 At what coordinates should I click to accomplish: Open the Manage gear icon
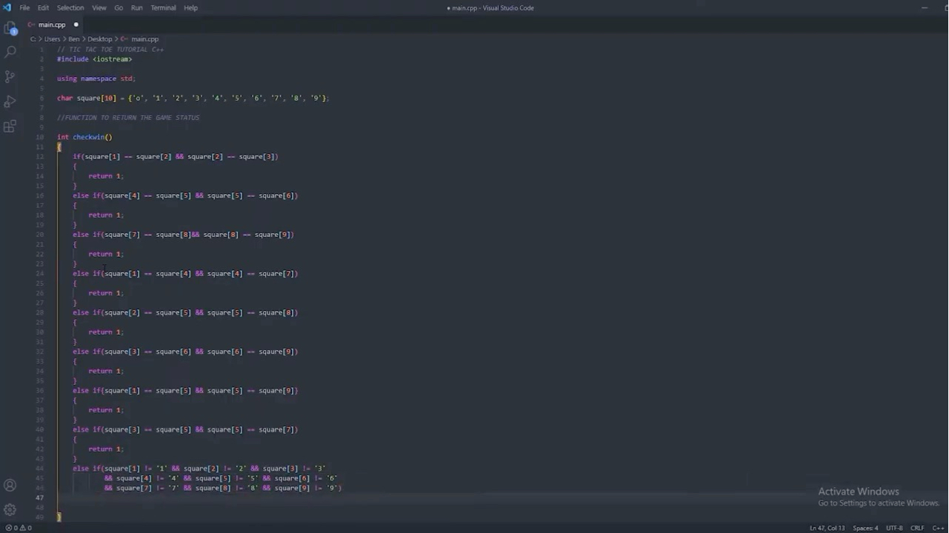click(x=10, y=509)
